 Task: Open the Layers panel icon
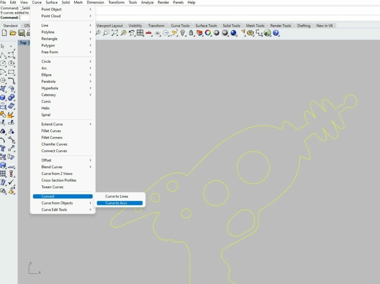coord(199,33)
